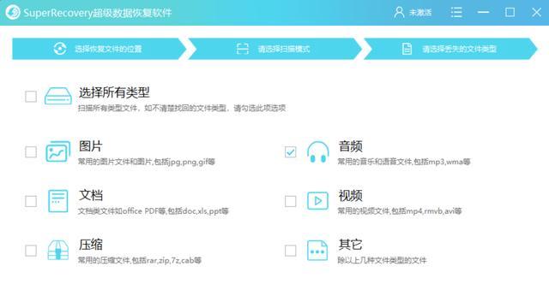Viewport: 549px width, 308px height.
Task: Go to 请选择扫描模式 step
Action: tap(274, 49)
